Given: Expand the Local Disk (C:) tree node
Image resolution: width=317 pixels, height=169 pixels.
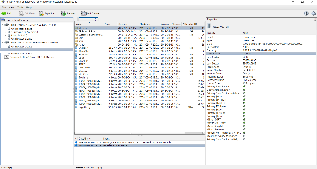Looking at the screenshot, I should [x=6, y=35].
